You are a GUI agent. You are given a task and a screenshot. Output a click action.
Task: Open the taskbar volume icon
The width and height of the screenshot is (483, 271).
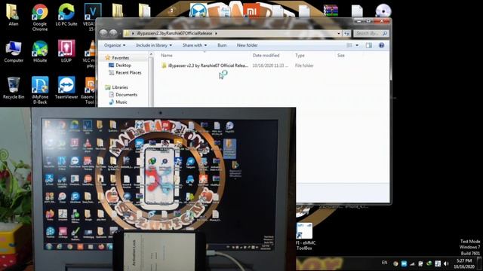(x=446, y=263)
